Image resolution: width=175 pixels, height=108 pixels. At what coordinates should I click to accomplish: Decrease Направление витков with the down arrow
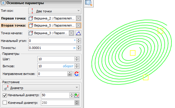pos(70,75)
